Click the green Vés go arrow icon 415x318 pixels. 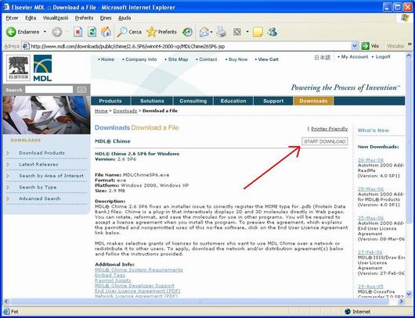pyautogui.click(x=365, y=46)
